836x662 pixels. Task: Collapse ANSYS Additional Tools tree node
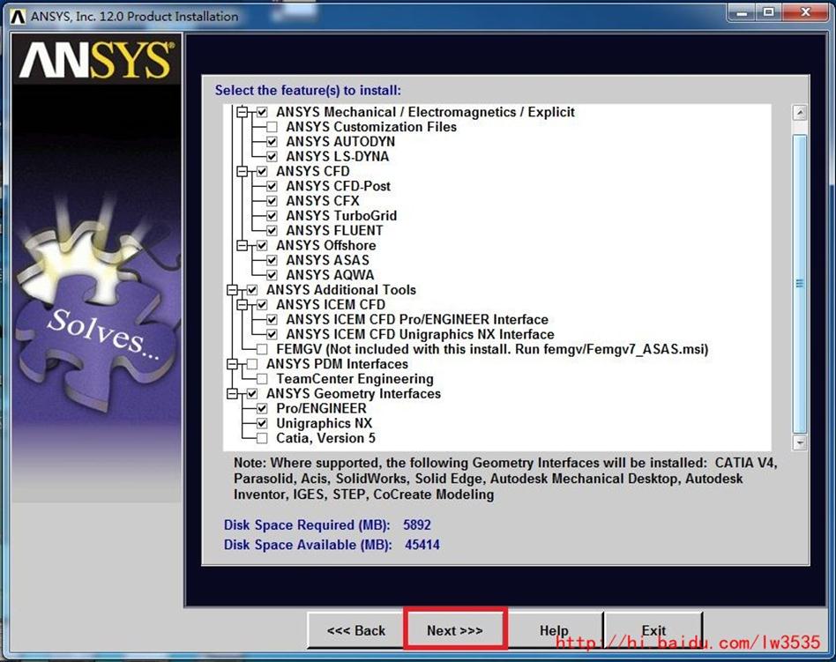click(233, 290)
